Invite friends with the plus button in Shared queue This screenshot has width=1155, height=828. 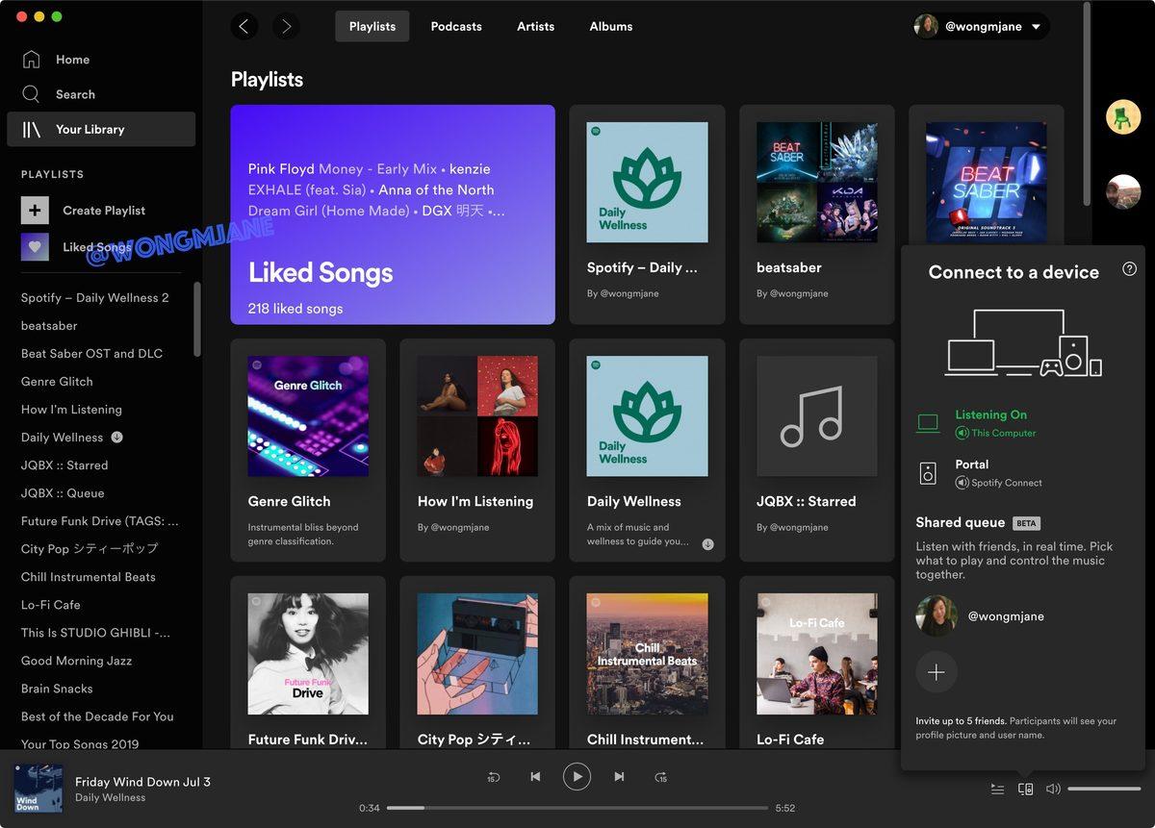(937, 672)
